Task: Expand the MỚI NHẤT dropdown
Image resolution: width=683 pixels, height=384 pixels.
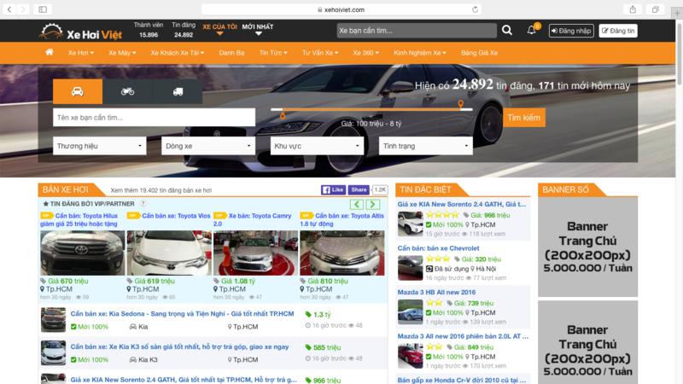Action: pyautogui.click(x=258, y=29)
